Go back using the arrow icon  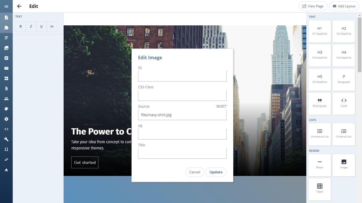(x=19, y=6)
